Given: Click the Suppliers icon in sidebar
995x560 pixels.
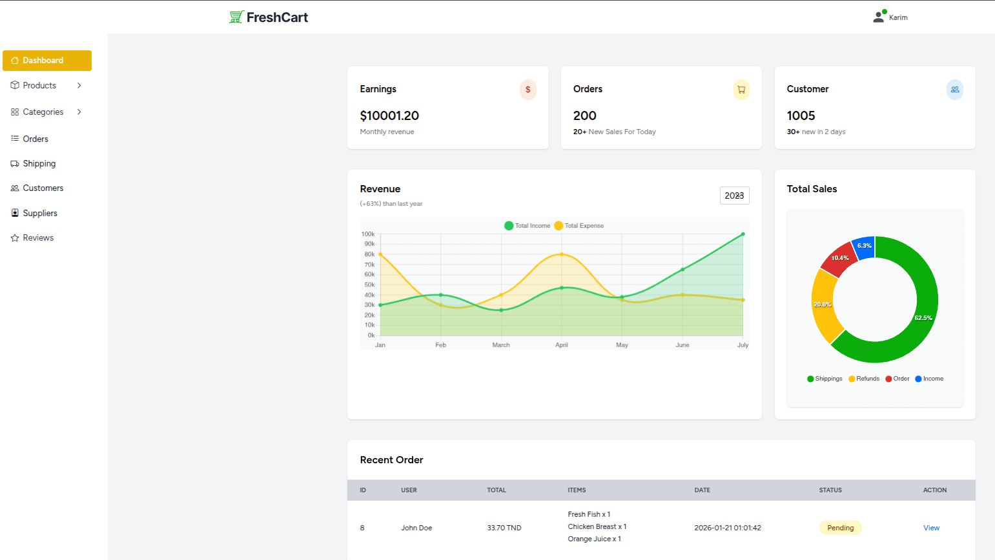Looking at the screenshot, I should coord(15,213).
